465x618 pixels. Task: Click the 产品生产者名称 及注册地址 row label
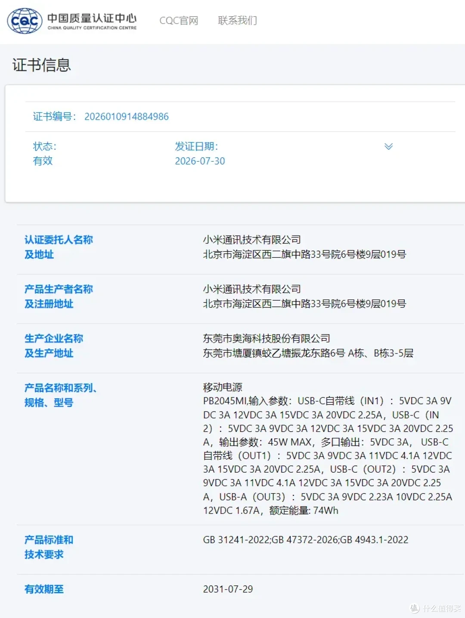59,296
